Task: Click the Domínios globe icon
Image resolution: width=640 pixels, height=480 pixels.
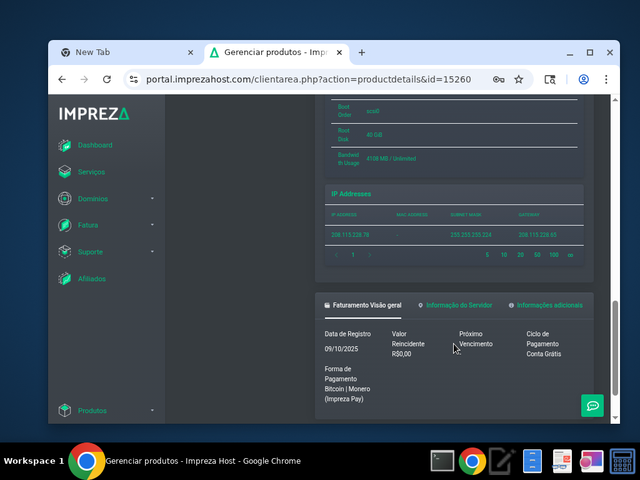Action: tap(64, 199)
